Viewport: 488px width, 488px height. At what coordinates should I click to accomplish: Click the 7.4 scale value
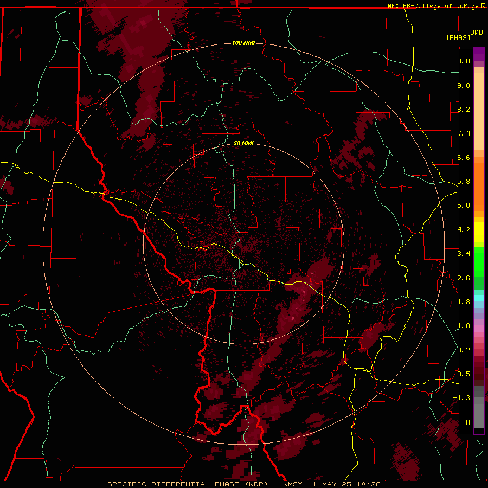click(x=464, y=133)
